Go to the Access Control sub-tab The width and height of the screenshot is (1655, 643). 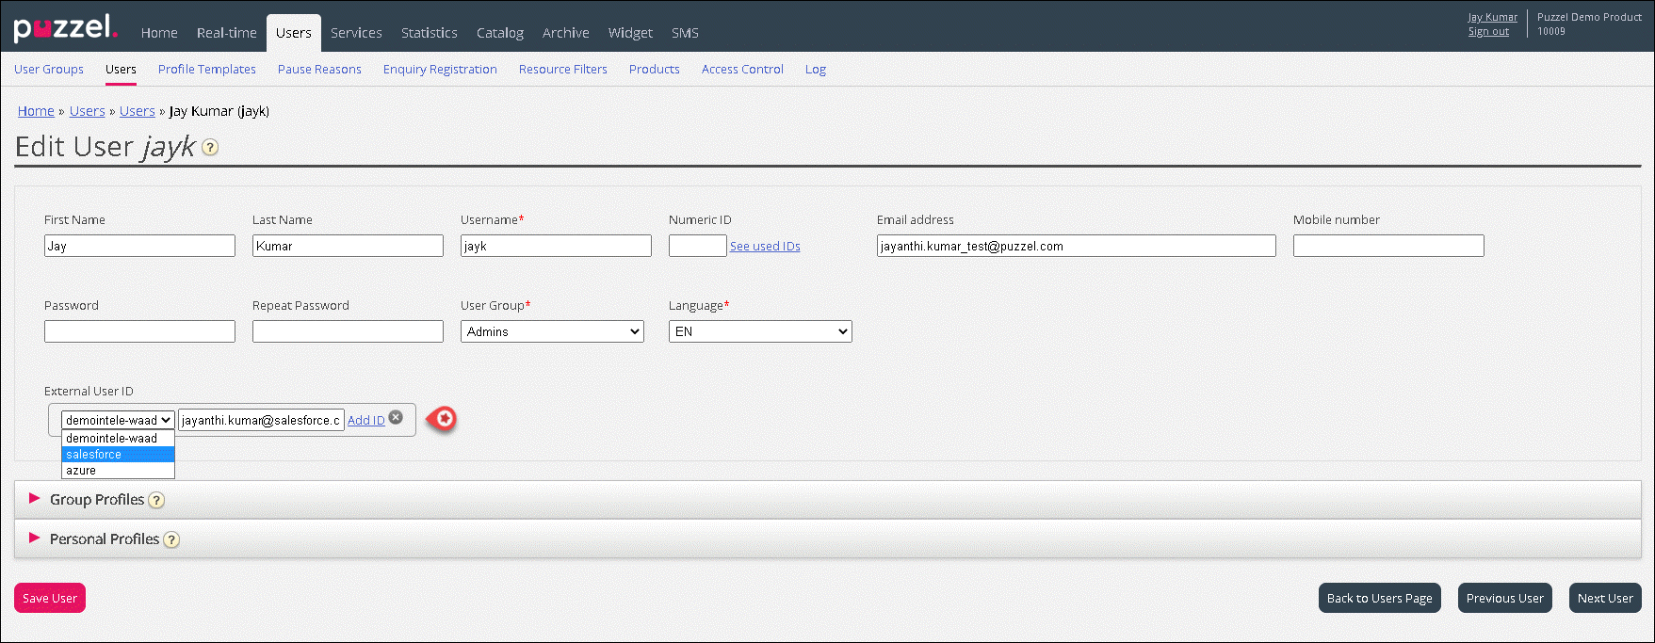[x=742, y=70]
